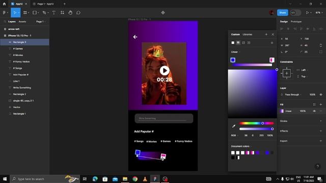
Task: Toggle visibility of Linear fill
Action: tap(314, 111)
